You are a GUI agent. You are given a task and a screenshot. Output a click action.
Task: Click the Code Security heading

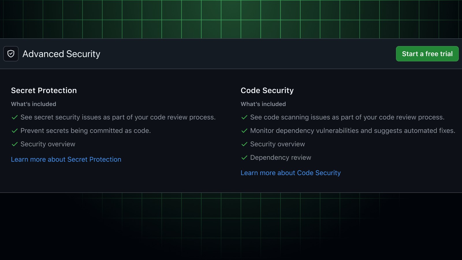point(267,90)
